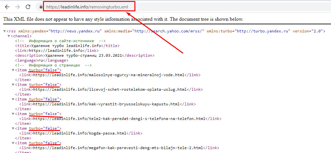Image resolution: width=331 pixels, height=153 pixels.
Task: Reload the current XML page
Action: (28, 6)
